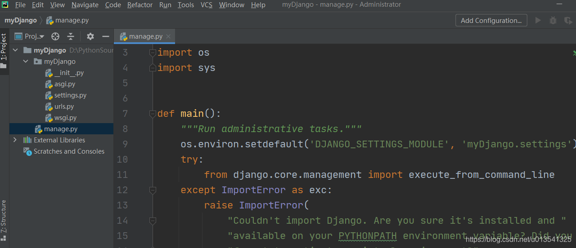
Task: Open the Window menu
Action: click(x=232, y=5)
